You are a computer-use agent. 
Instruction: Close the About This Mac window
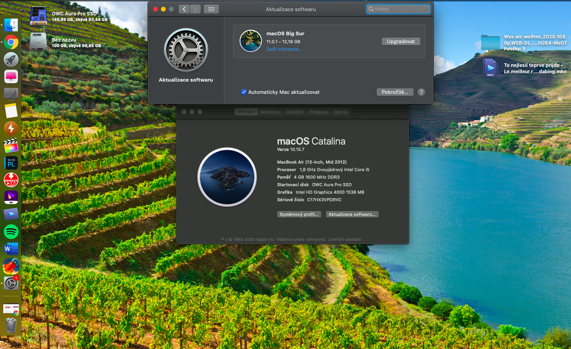click(x=184, y=112)
